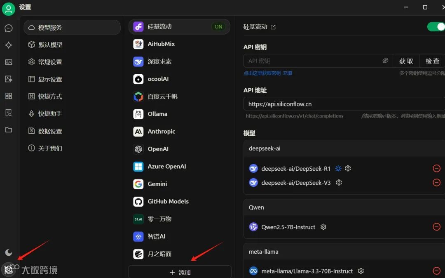Click the Qwen2.5-7B-Instruct model name

288,227
